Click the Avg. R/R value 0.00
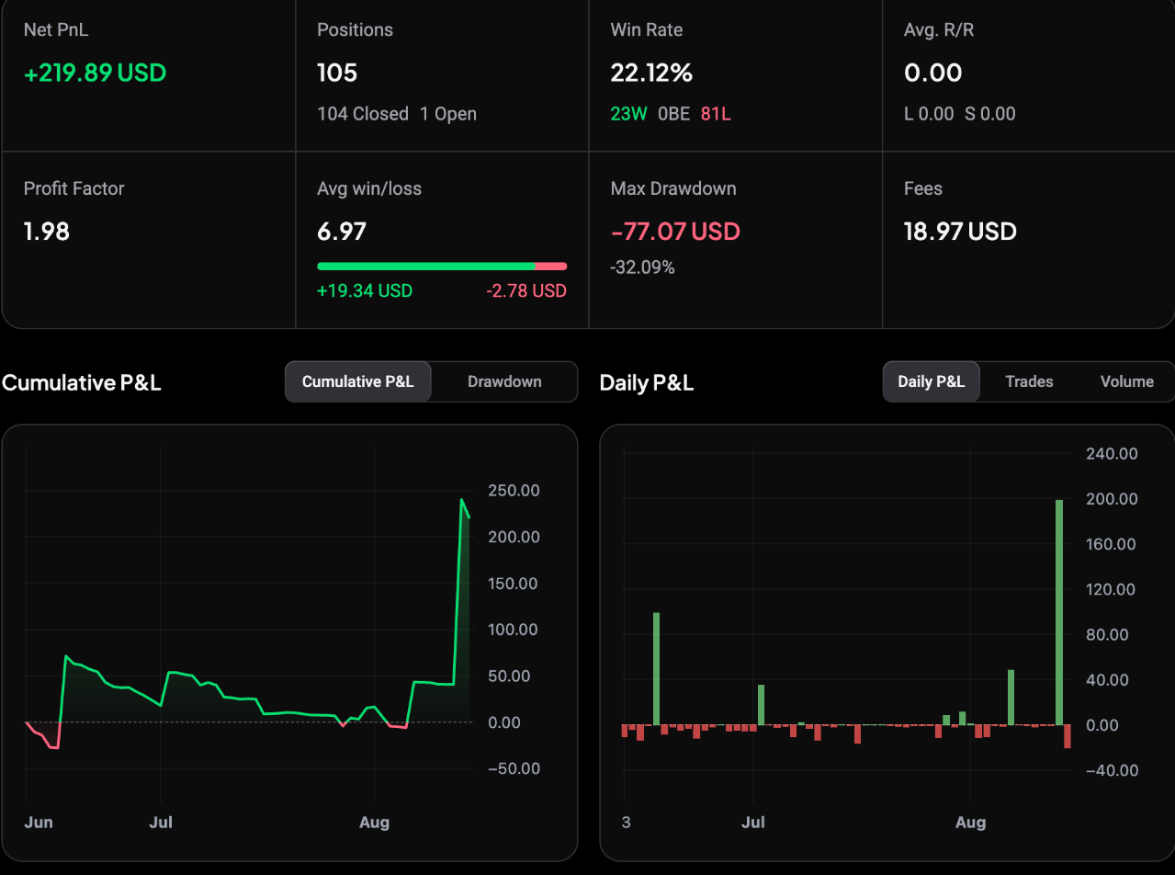 pyautogui.click(x=933, y=73)
